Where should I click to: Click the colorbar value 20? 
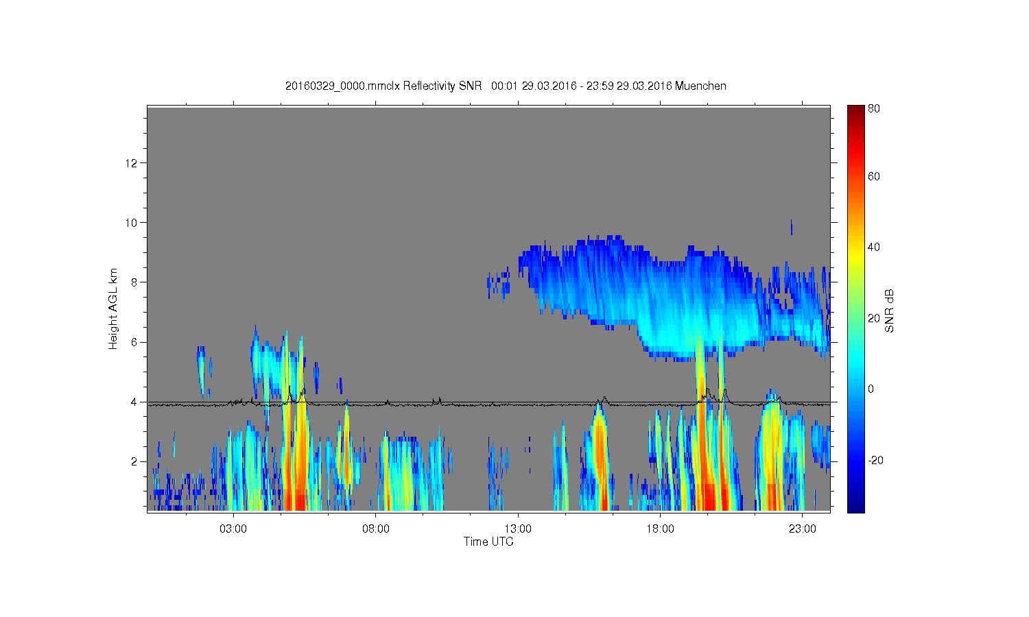pos(874,318)
